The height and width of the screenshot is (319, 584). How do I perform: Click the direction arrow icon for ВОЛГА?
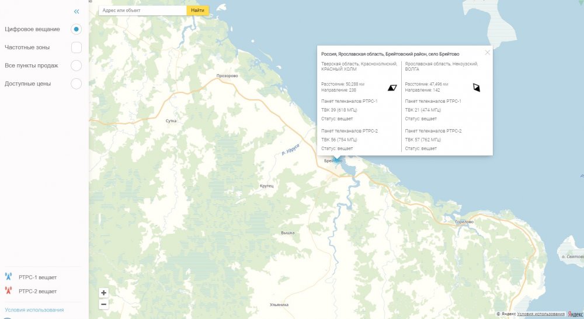click(477, 88)
